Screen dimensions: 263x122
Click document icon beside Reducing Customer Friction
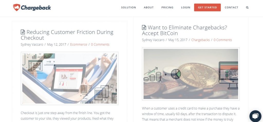(23, 32)
